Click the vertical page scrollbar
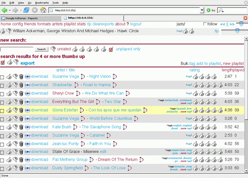 pos(246,104)
